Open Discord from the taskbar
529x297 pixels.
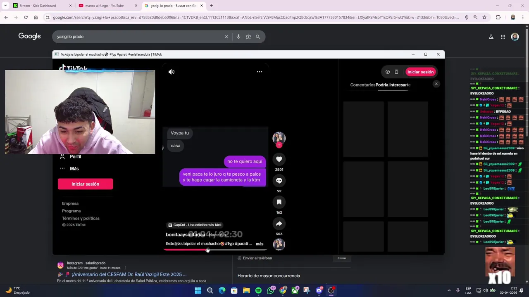[319, 290]
